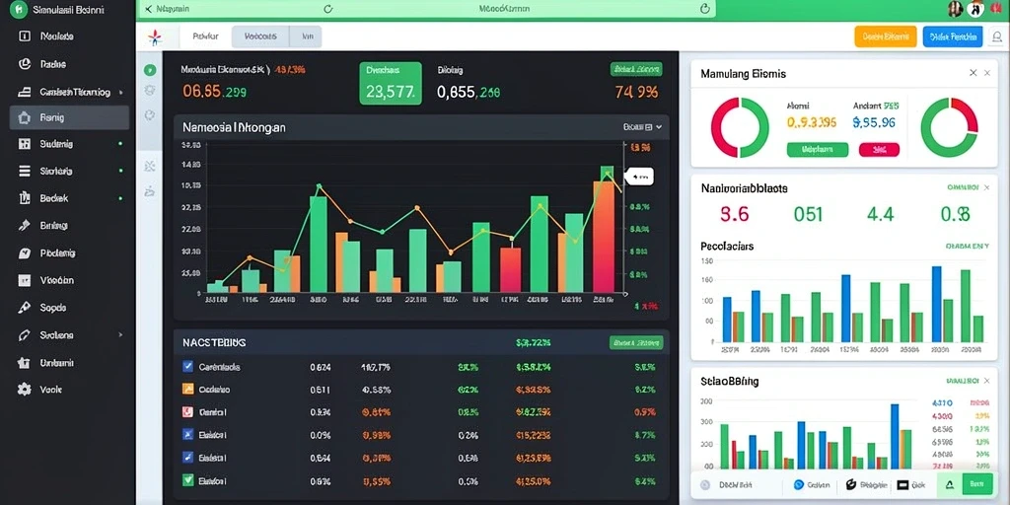Toggle the blue checkbox in Carenlads row
Screen dimensions: 1010x505
pos(188,367)
